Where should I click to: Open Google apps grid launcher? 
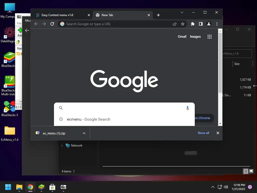coord(210,37)
